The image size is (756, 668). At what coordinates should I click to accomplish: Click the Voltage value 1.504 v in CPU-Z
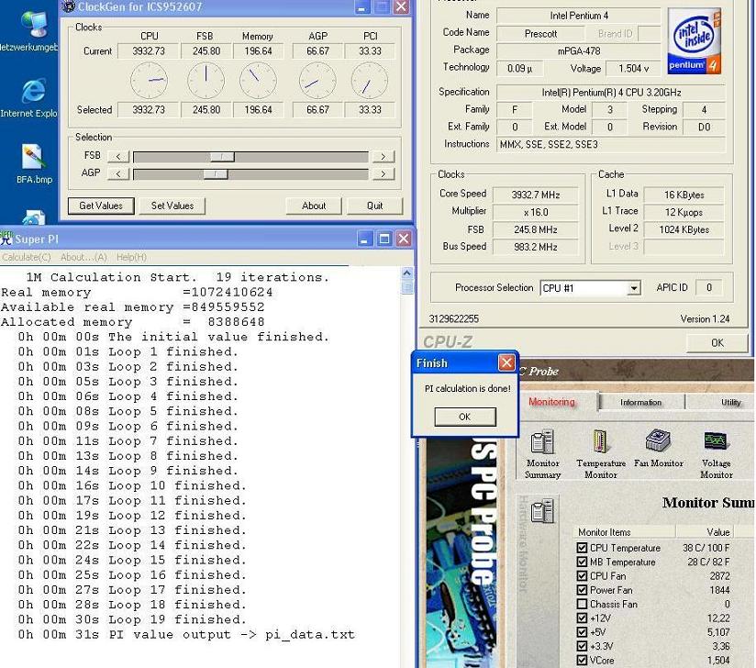point(634,69)
